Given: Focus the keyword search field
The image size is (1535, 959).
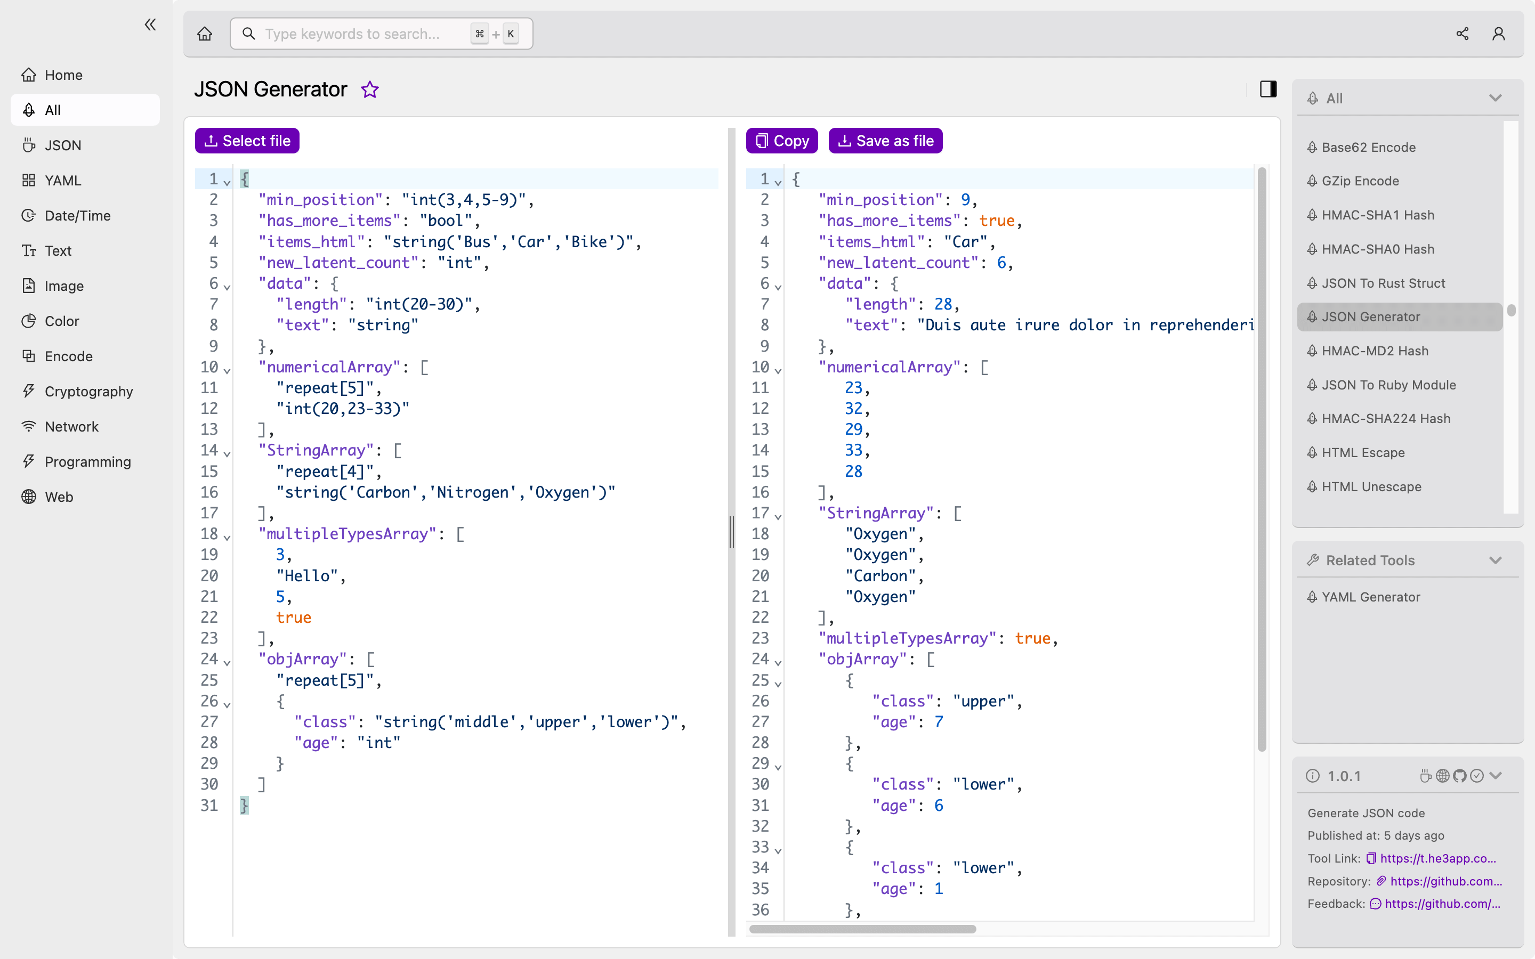Looking at the screenshot, I should (381, 34).
